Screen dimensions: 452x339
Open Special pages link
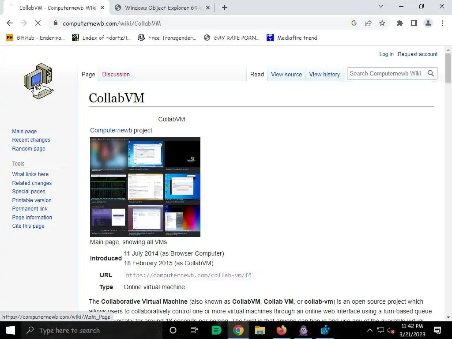[29, 192]
